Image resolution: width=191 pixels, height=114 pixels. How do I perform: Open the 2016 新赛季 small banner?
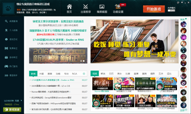58,56
